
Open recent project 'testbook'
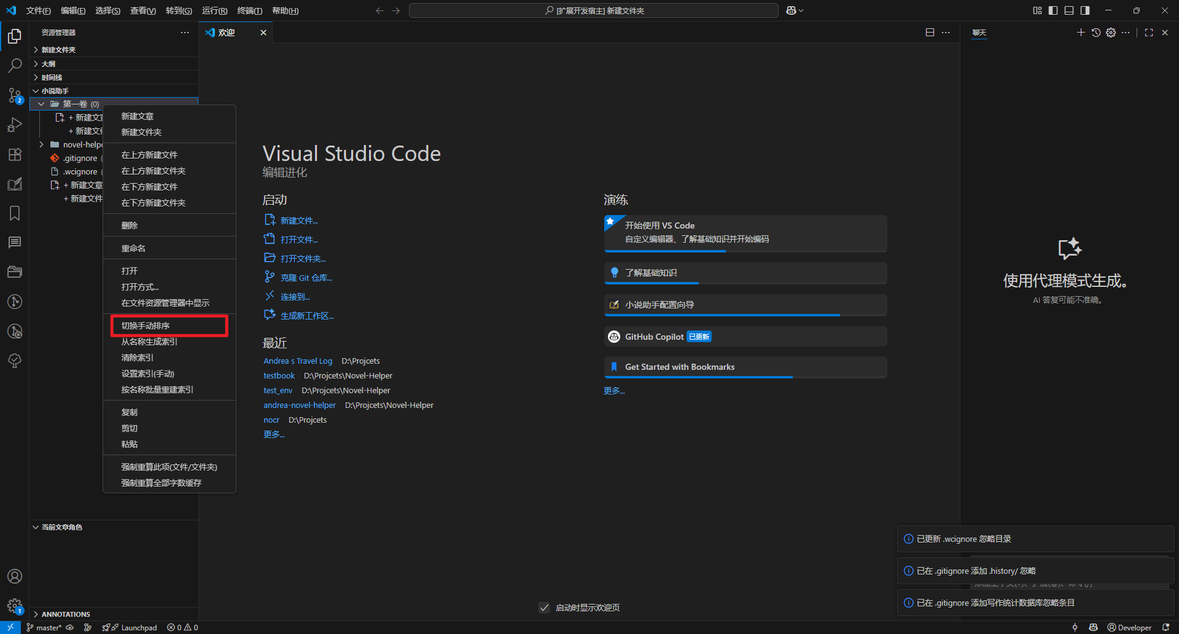(x=279, y=376)
